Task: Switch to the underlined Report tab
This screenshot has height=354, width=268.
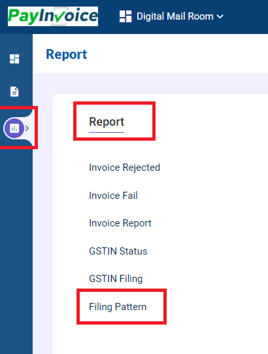Action: (x=107, y=122)
